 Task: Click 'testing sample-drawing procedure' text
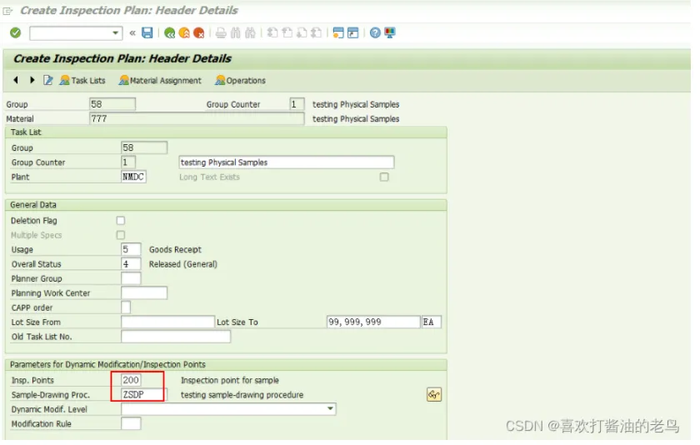(x=242, y=395)
